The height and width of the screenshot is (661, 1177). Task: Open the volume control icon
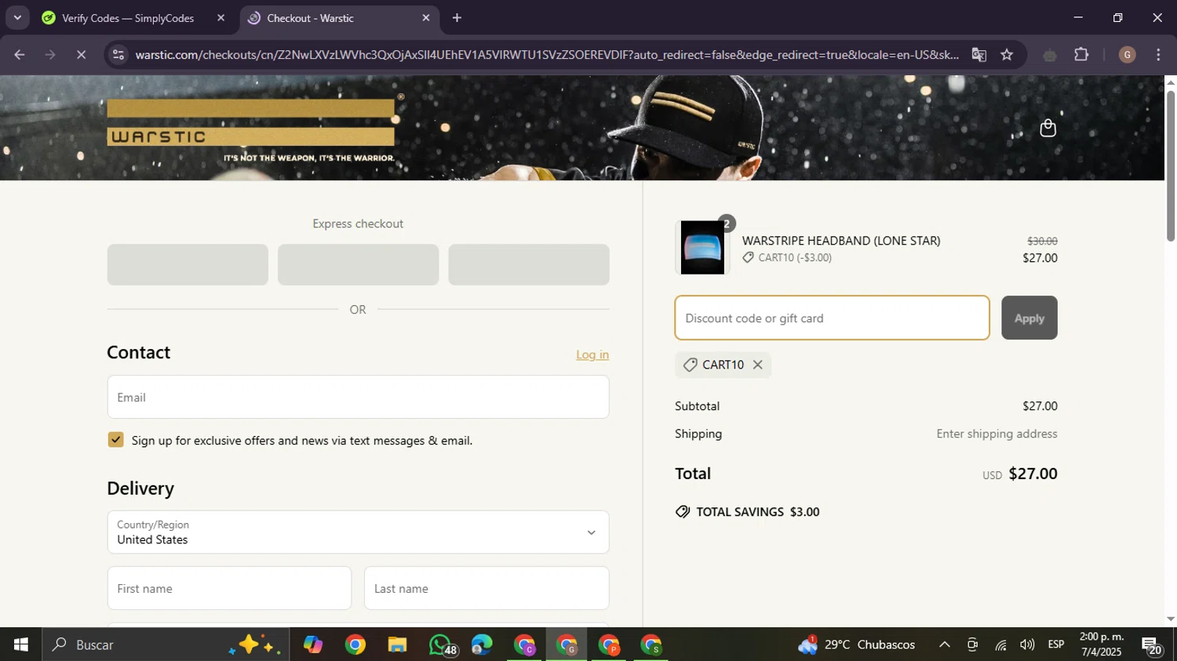point(1027,645)
